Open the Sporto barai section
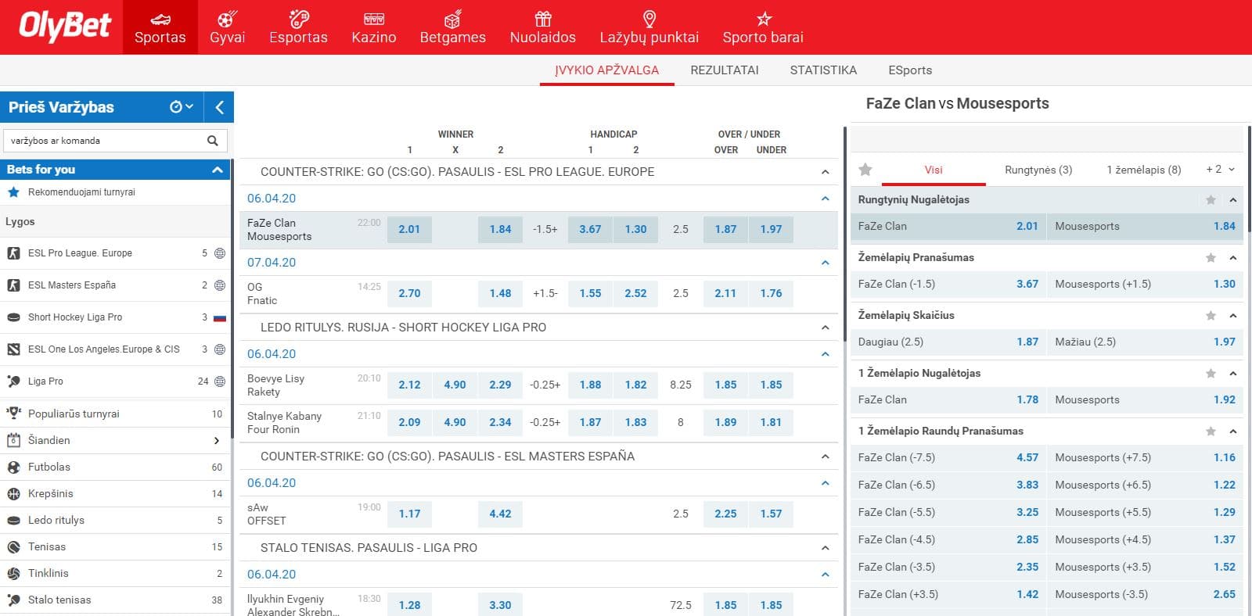Image resolution: width=1252 pixels, height=616 pixels. click(x=763, y=27)
